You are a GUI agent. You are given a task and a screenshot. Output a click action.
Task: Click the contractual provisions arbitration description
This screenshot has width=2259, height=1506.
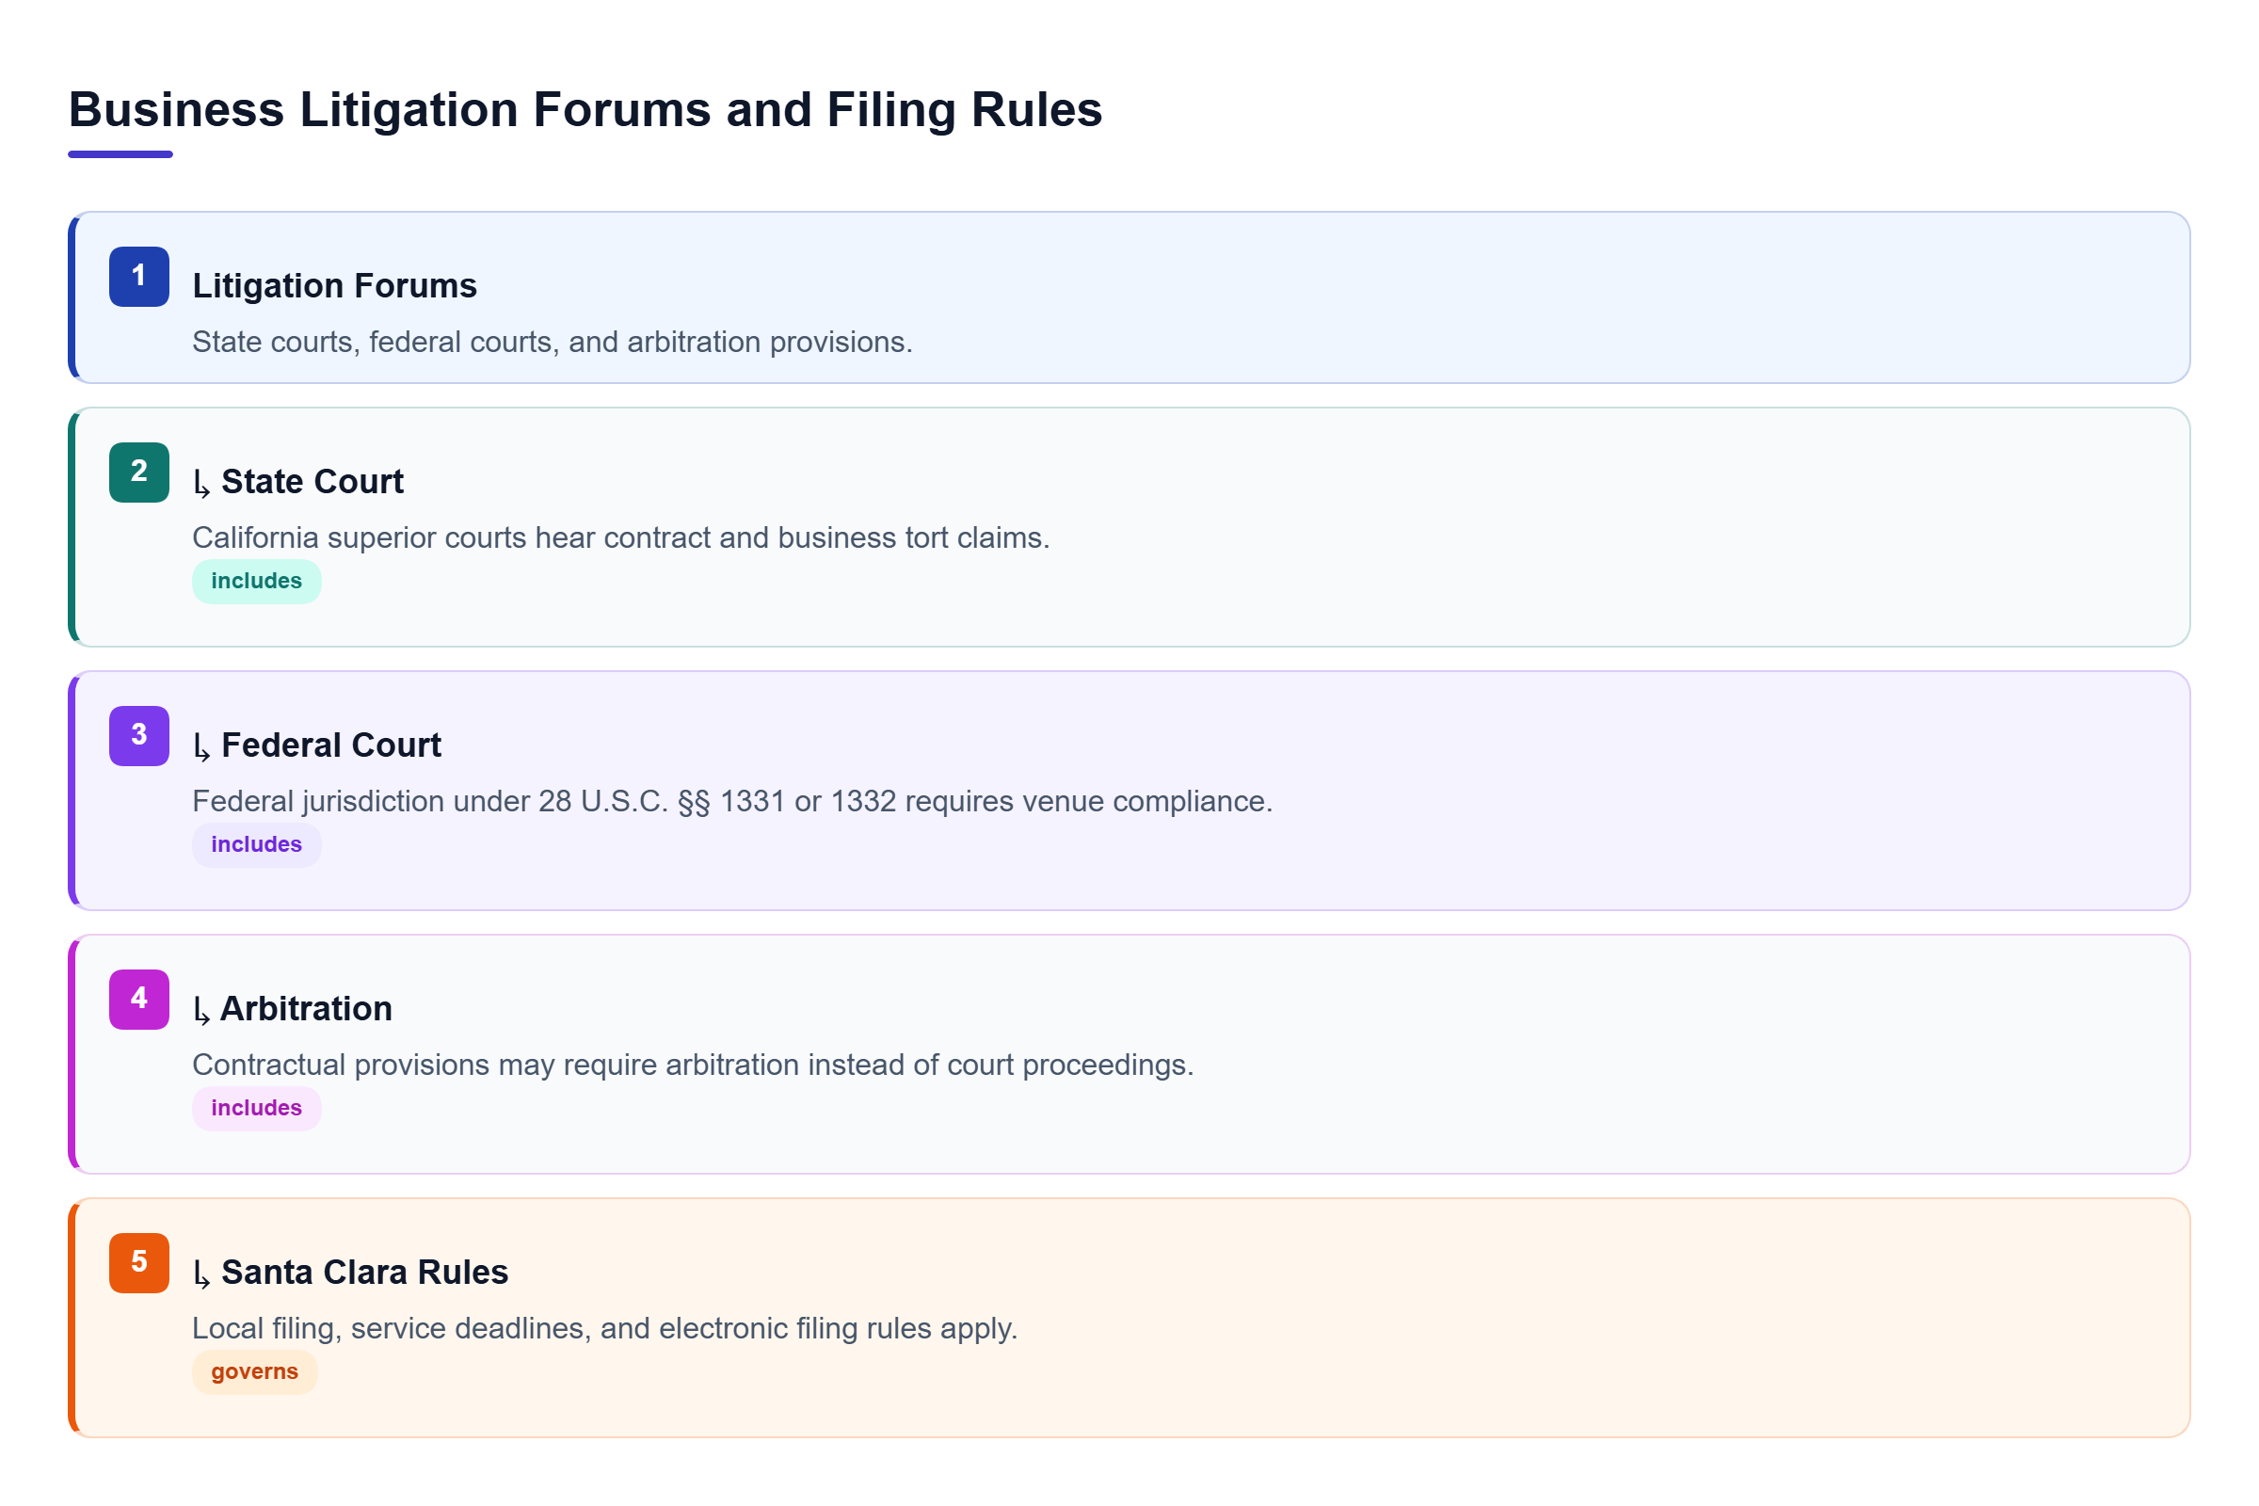point(694,1065)
